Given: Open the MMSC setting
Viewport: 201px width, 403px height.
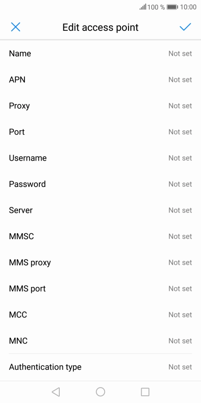Looking at the screenshot, I should point(100,236).
